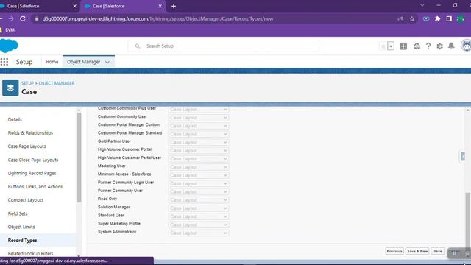The image size is (471, 265).
Task: Open Buttons, Links, and Actions
Action: click(x=35, y=186)
